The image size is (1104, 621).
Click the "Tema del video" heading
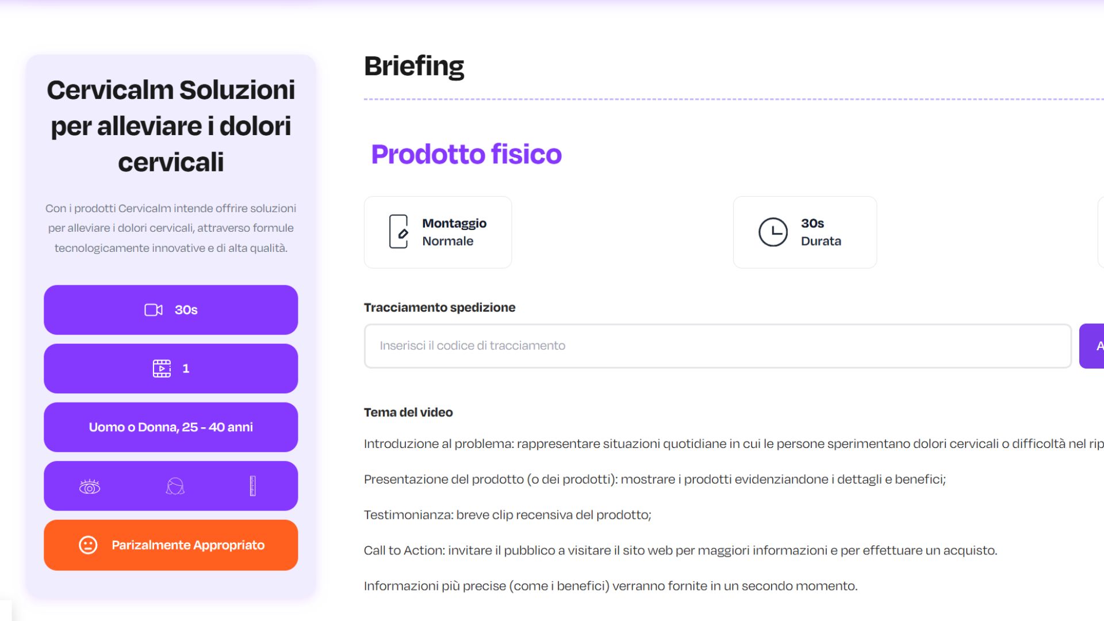click(x=408, y=412)
